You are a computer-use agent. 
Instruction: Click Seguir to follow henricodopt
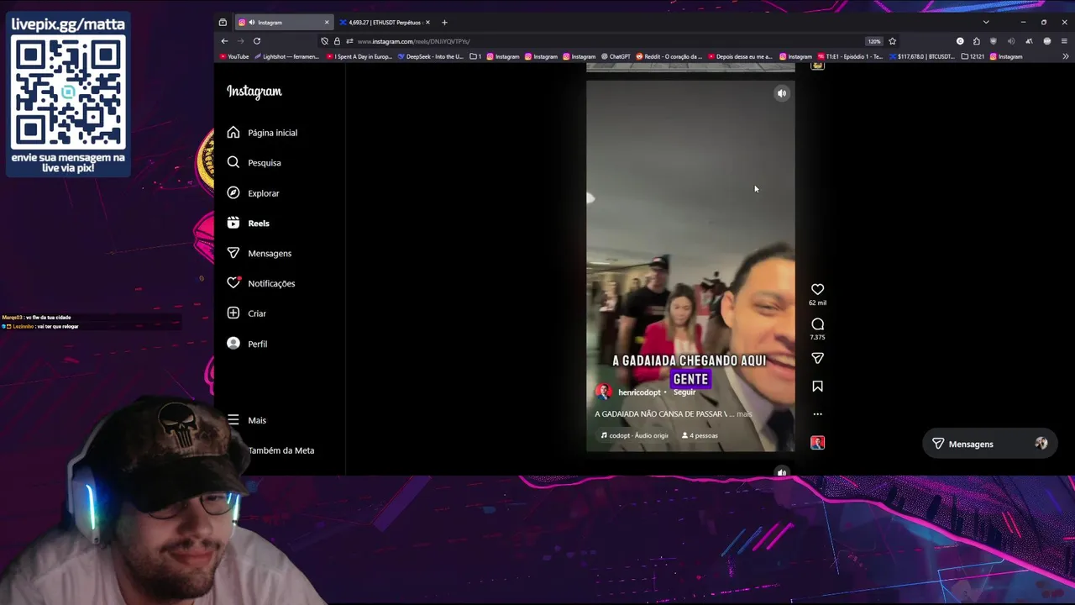point(684,392)
